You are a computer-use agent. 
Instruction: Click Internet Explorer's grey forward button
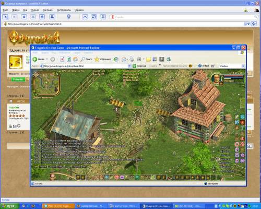pyautogui.click(x=53, y=60)
